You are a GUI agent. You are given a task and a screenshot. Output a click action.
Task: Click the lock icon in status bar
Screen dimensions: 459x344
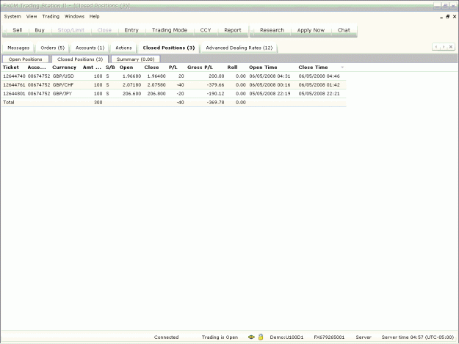[x=261, y=337]
